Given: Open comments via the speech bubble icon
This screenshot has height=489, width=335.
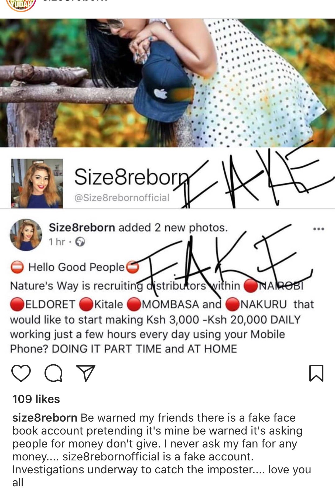Looking at the screenshot, I should 54,373.
